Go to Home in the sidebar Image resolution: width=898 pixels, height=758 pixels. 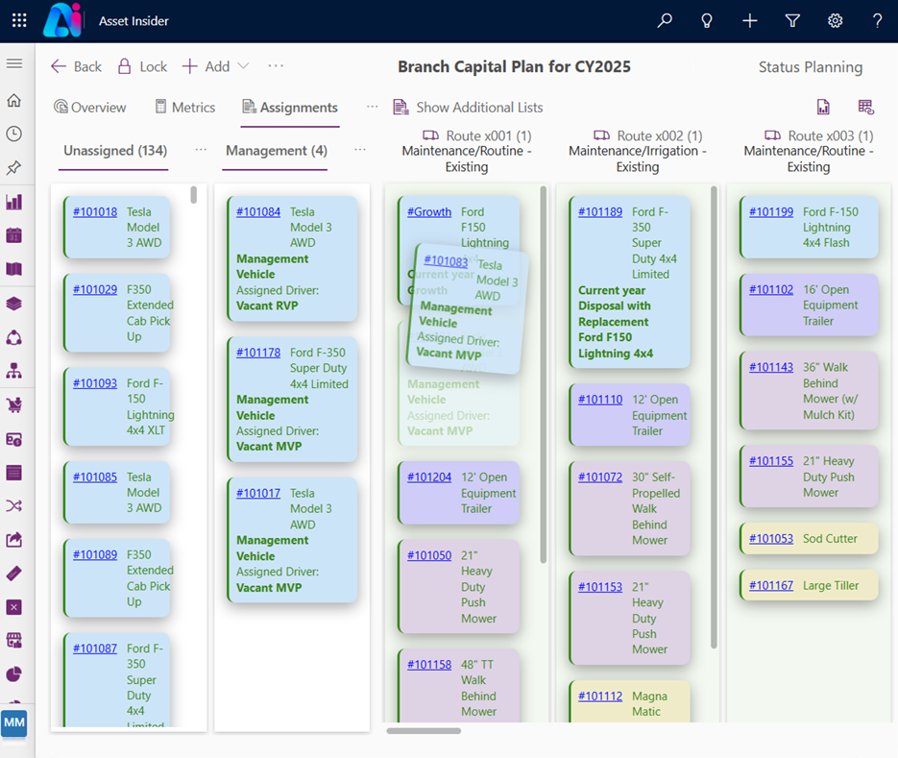click(14, 100)
